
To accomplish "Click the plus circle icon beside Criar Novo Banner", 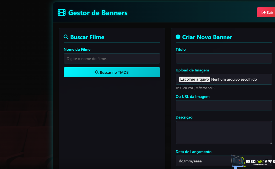I will (178, 37).
